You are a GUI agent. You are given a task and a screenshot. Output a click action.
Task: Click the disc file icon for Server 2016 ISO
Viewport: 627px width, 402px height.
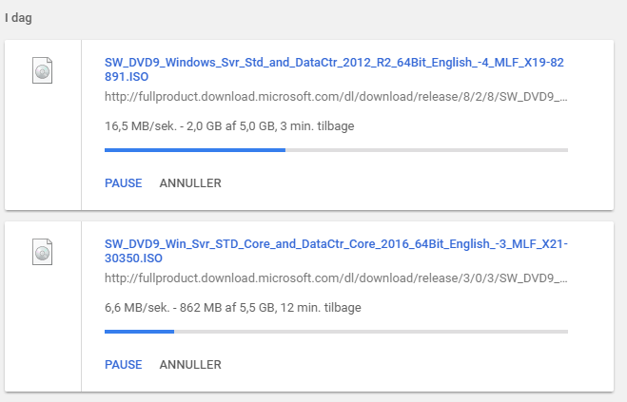[43, 252]
